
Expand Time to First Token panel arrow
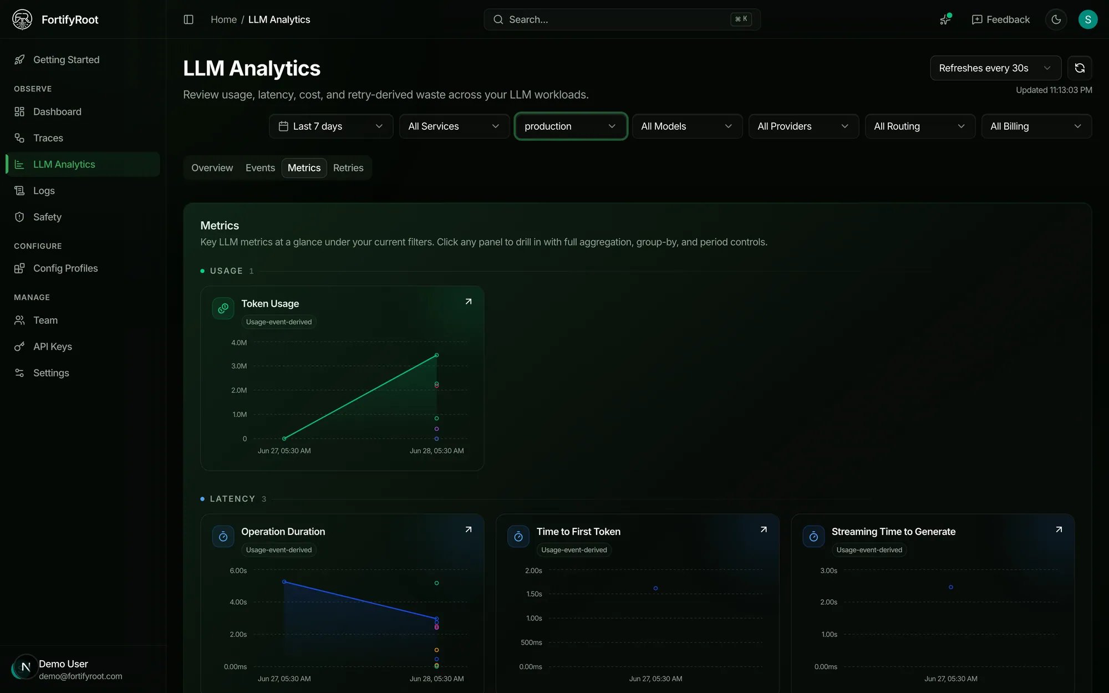764,529
